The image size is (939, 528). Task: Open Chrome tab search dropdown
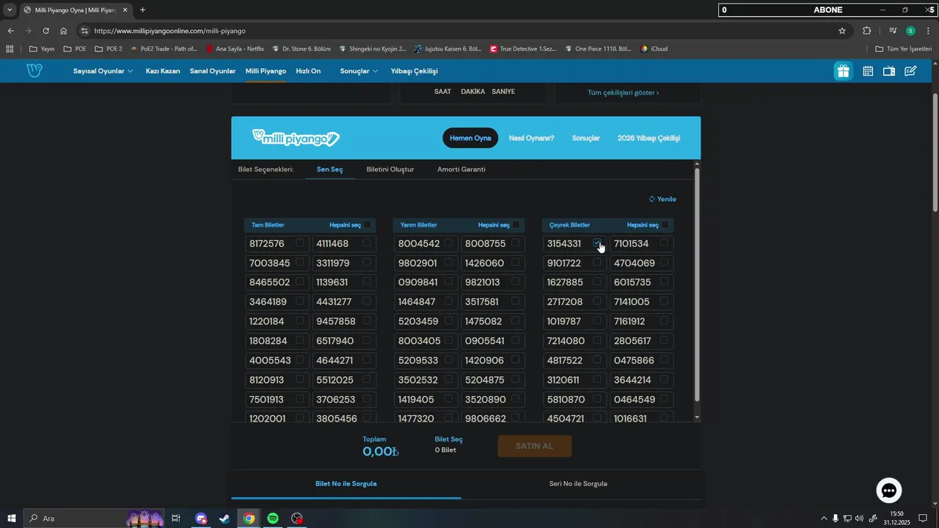pyautogui.click(x=10, y=10)
